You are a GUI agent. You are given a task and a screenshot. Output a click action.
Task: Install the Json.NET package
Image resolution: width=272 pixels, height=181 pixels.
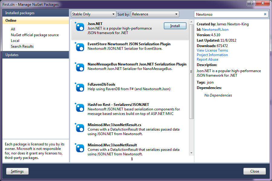click(175, 26)
